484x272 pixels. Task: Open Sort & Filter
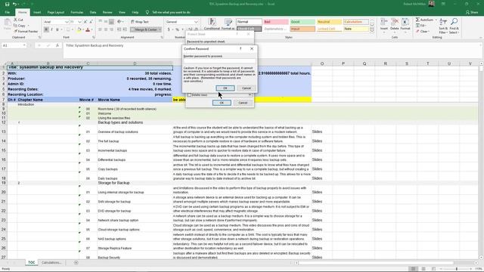click(x=443, y=26)
